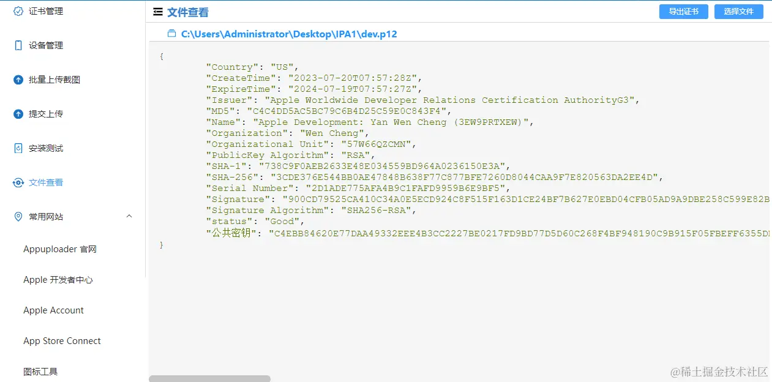Click the horizontal scrollbar thumb
The height and width of the screenshot is (382, 772).
tap(209, 378)
